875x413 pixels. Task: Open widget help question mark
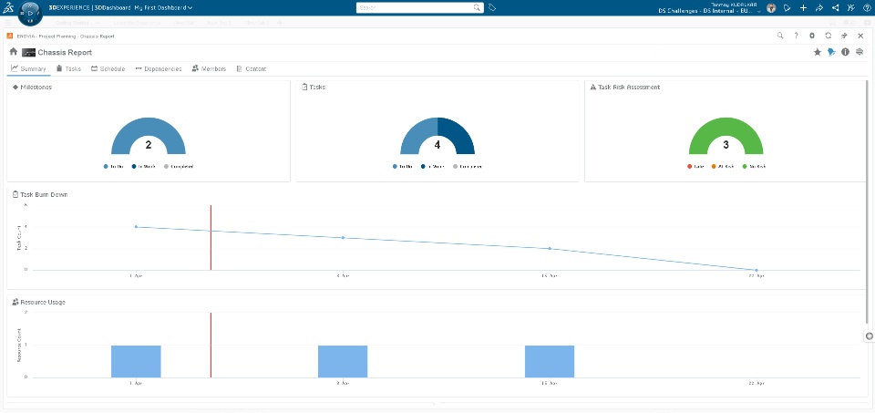coord(797,36)
